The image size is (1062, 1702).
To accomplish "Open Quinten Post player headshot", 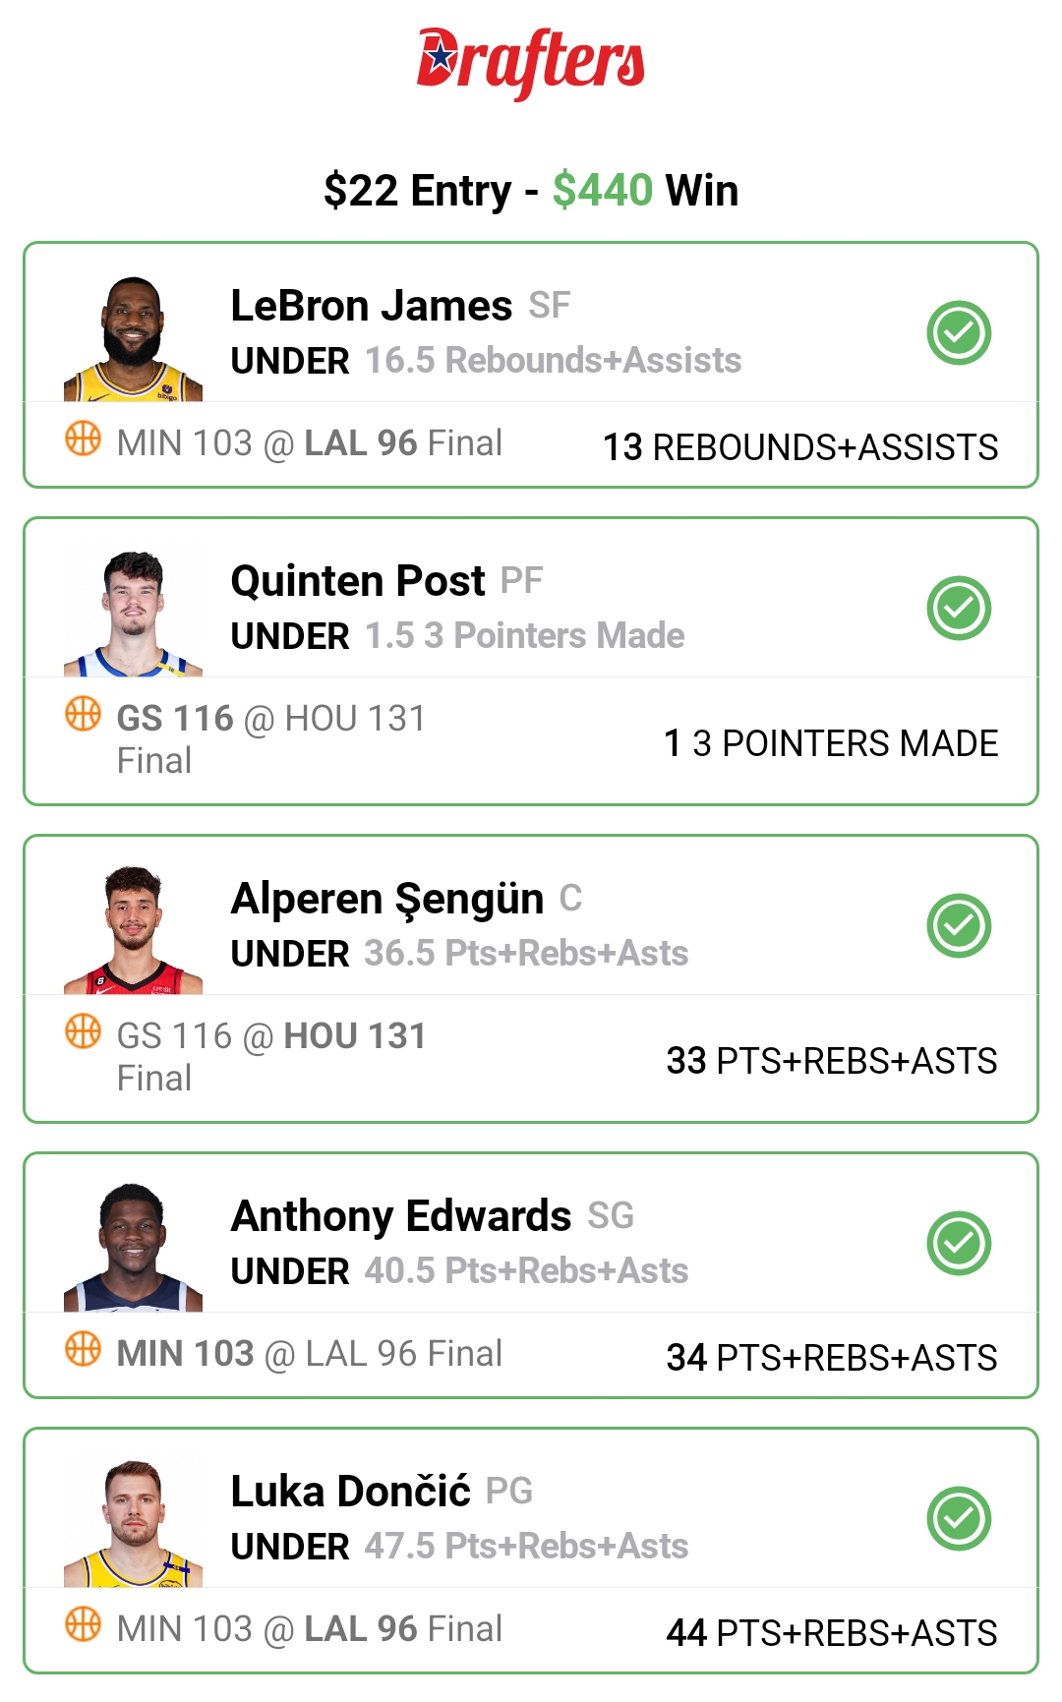I will pos(133,615).
